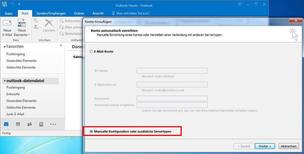
Task: Click the Abbrechen button
Action: 289,146
